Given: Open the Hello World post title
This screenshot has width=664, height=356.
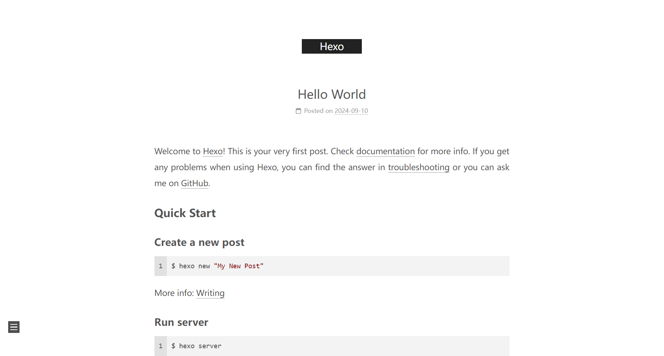Looking at the screenshot, I should pyautogui.click(x=332, y=95).
